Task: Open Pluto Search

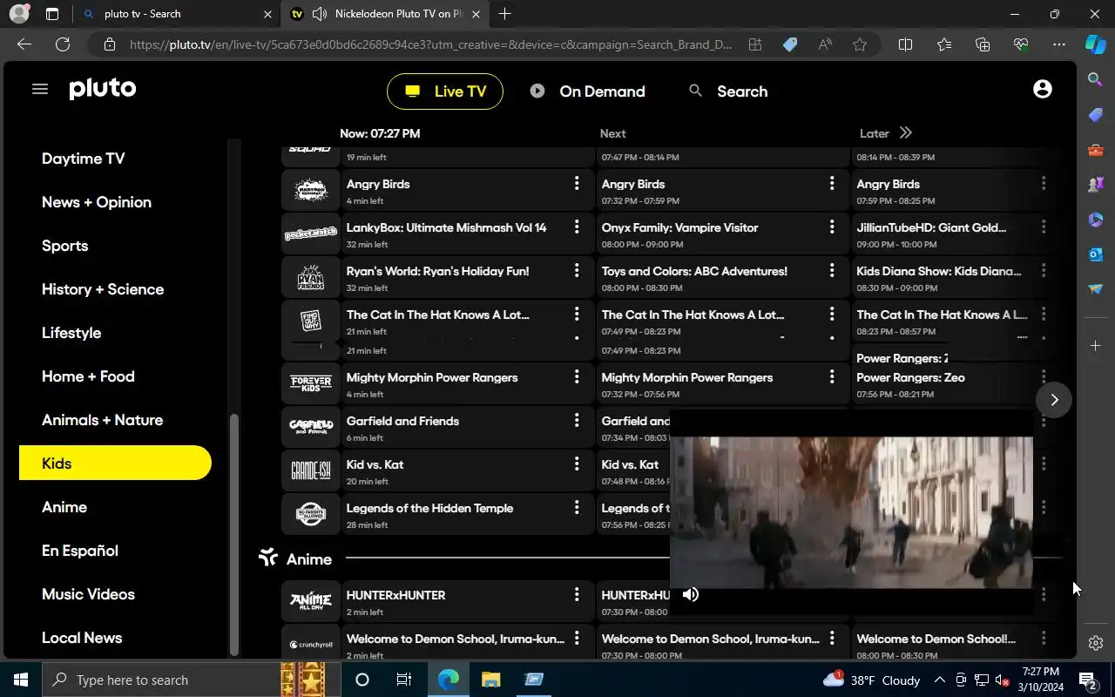Action: pos(728,91)
